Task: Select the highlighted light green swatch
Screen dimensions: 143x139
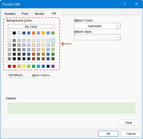Action: pyautogui.click(x=53, y=41)
